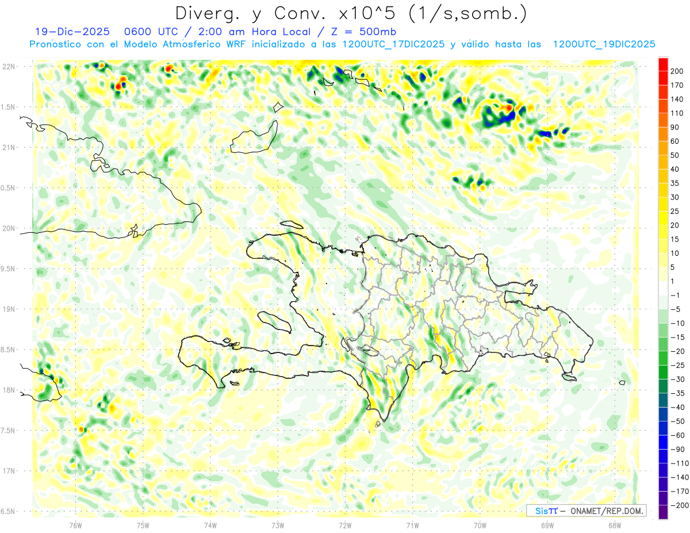The width and height of the screenshot is (690, 533).
Task: Pick the '-30' scale label
Action: [x=677, y=379]
